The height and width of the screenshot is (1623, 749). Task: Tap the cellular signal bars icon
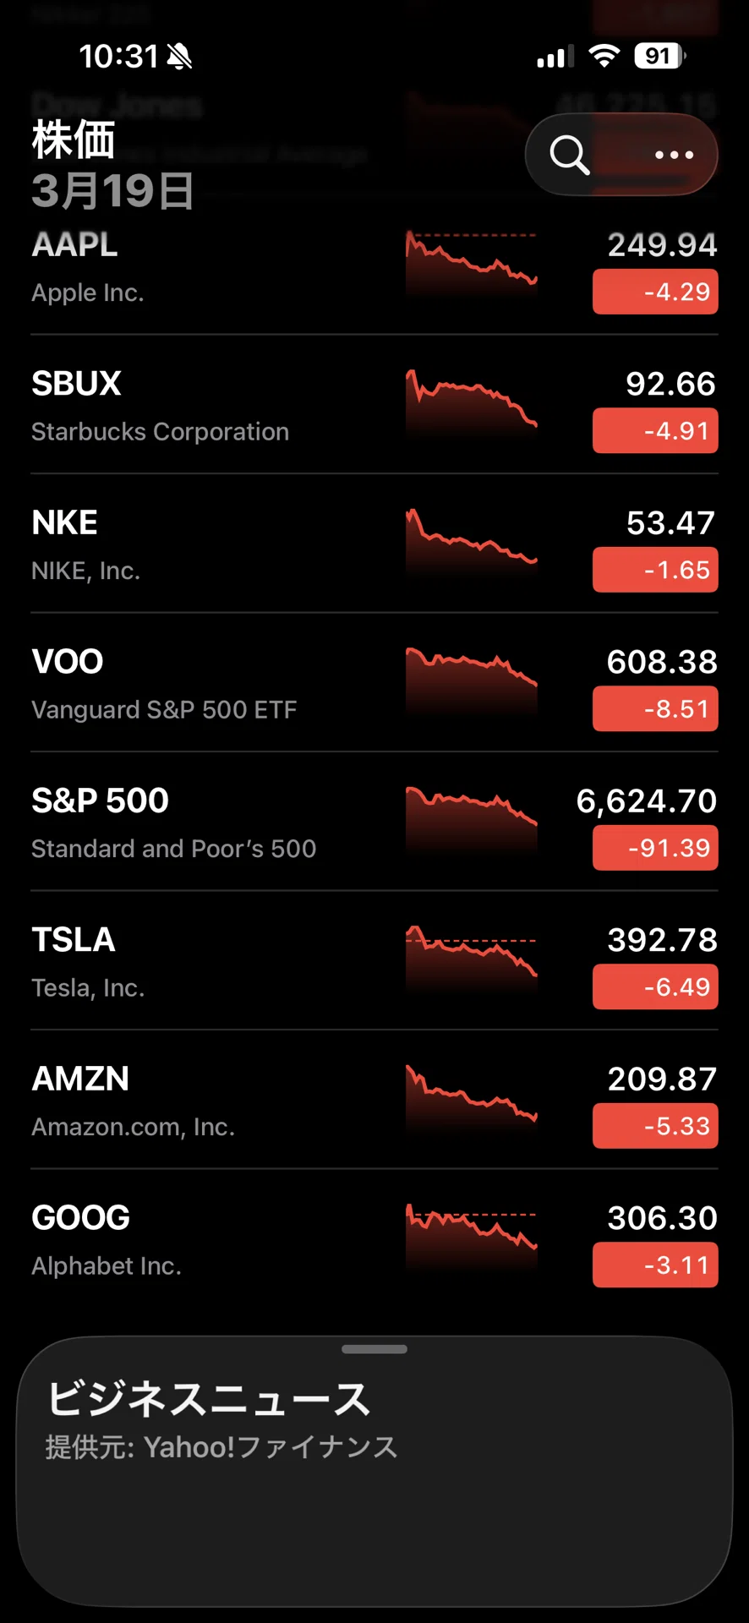(555, 57)
